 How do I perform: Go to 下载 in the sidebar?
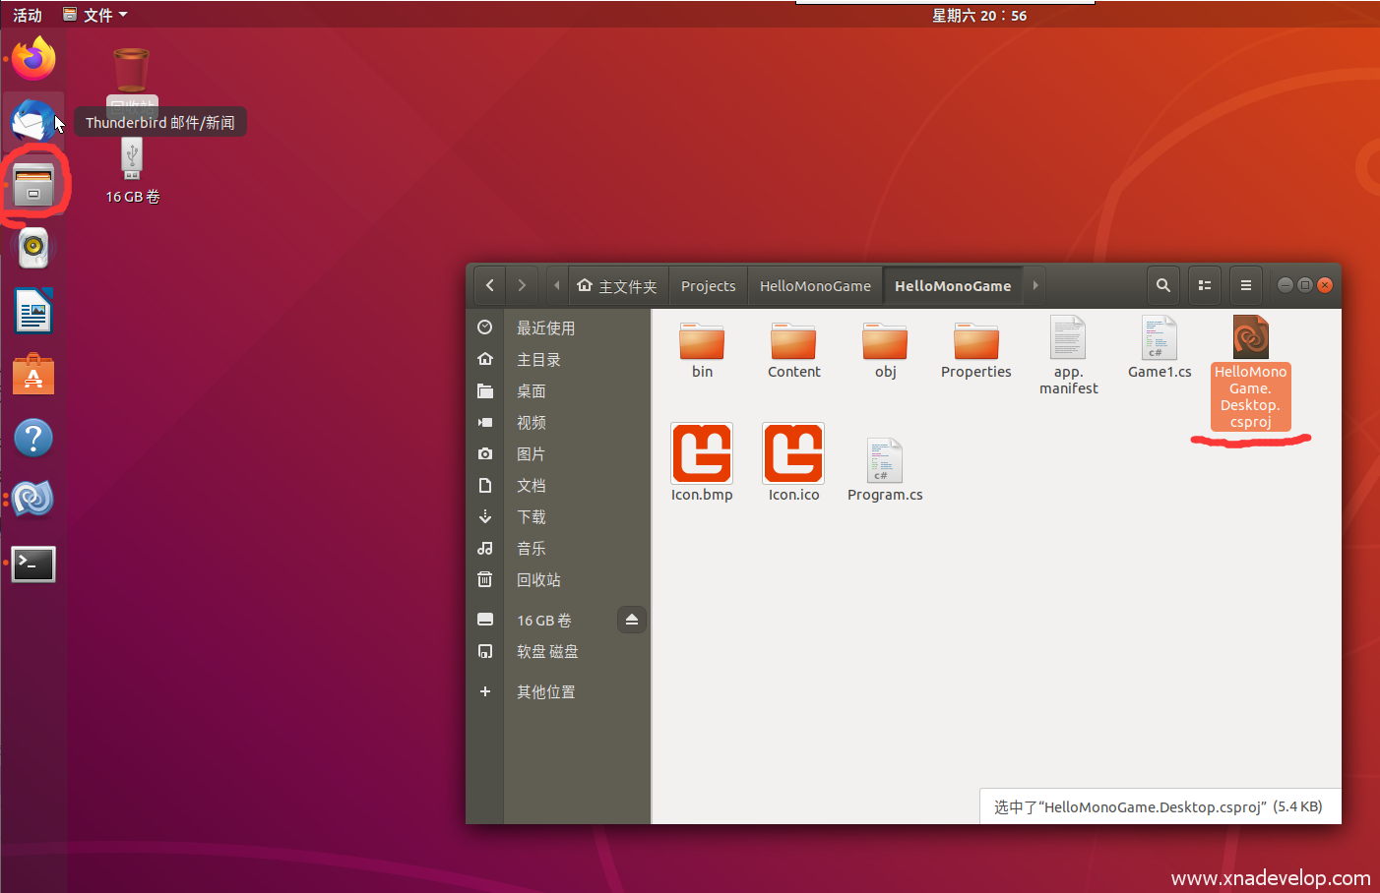532,517
